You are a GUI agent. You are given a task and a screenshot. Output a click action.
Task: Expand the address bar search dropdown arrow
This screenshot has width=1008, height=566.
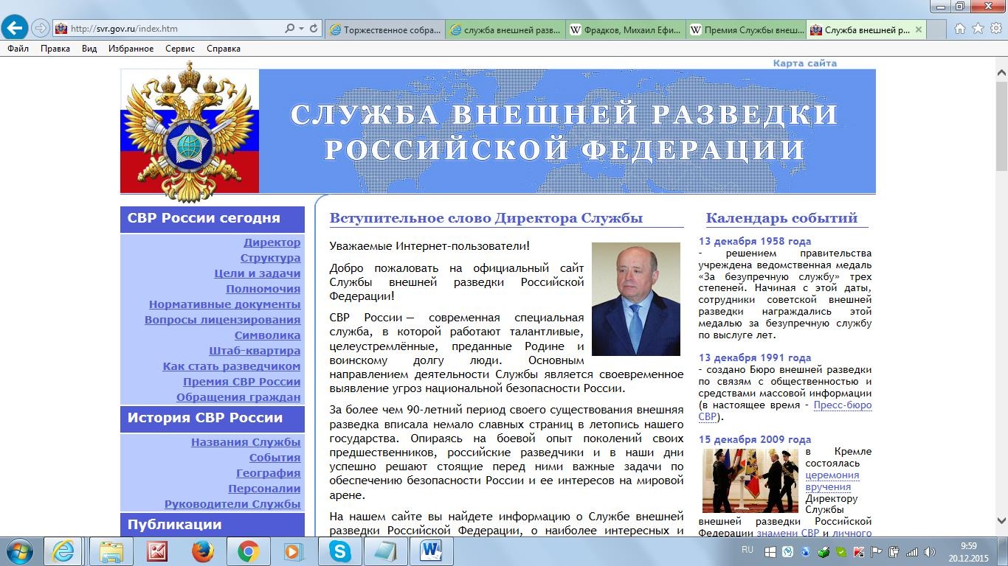[x=301, y=29]
